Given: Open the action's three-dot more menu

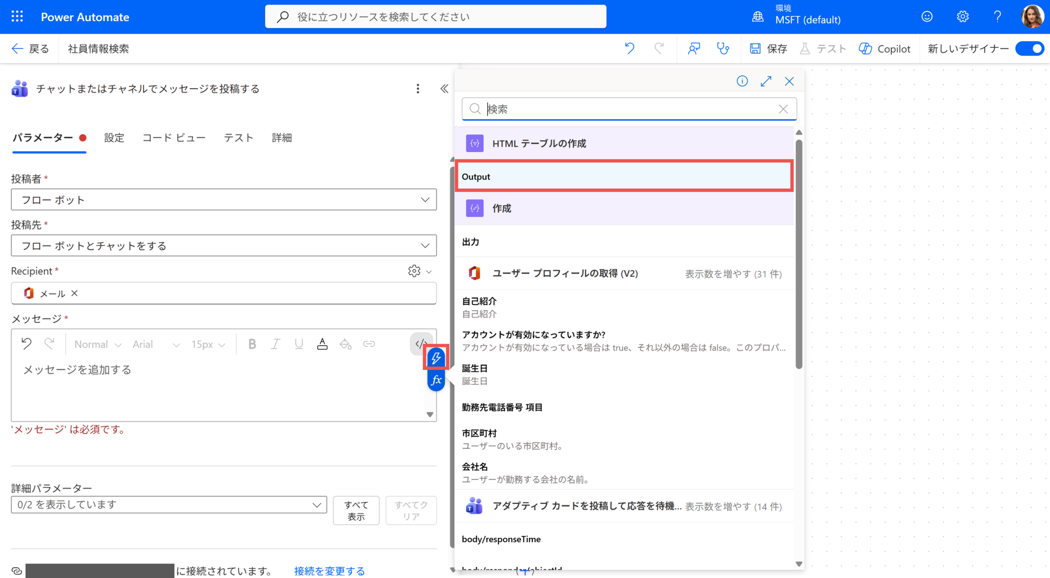Looking at the screenshot, I should tap(418, 89).
